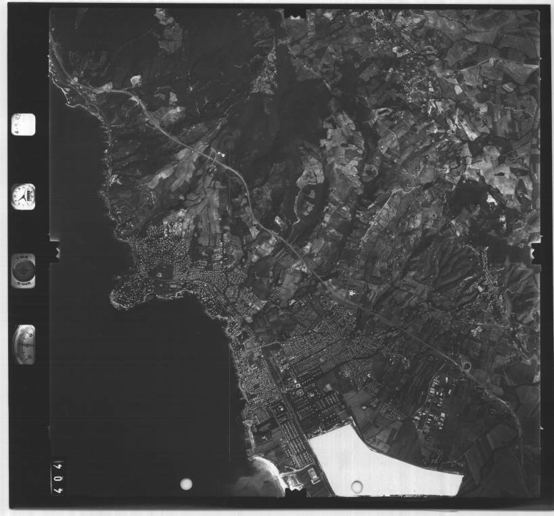Click the round hole inside the white patch
This screenshot has width=554, height=516.
[357, 486]
